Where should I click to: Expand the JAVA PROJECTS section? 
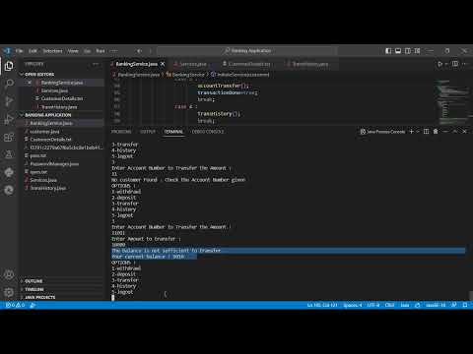tap(40, 297)
